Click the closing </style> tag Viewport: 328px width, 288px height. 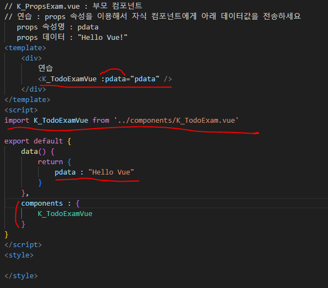tap(21, 276)
